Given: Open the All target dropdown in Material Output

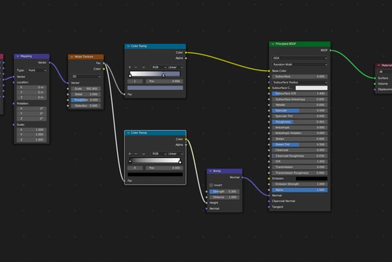Looking at the screenshot, I should coord(385,72).
